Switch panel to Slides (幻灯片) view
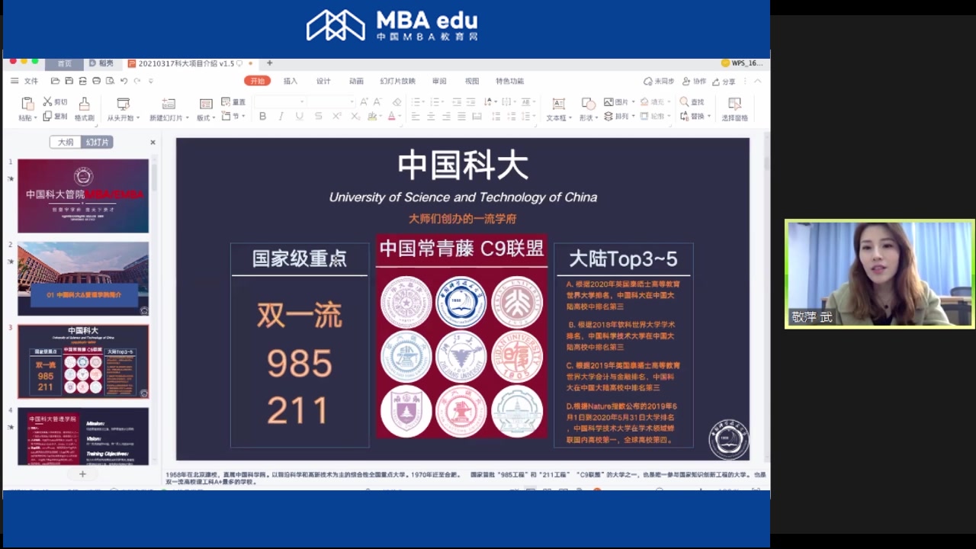 pyautogui.click(x=97, y=142)
